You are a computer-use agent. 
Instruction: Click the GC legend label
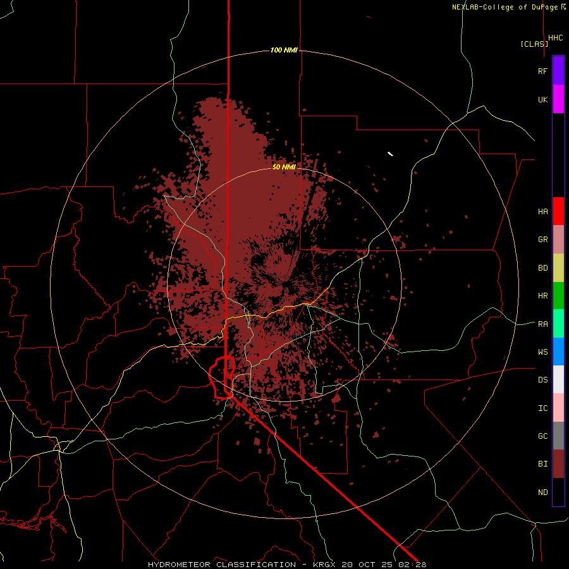point(543,436)
